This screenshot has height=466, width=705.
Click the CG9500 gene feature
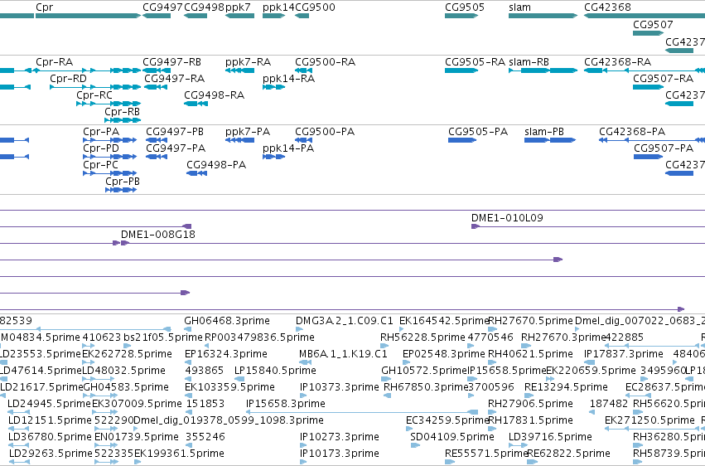tap(302, 16)
